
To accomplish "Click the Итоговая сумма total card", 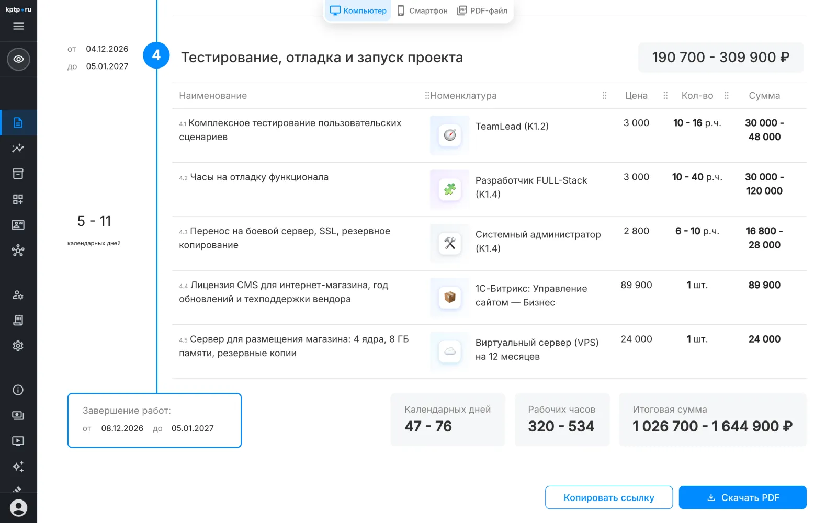I will 712,419.
